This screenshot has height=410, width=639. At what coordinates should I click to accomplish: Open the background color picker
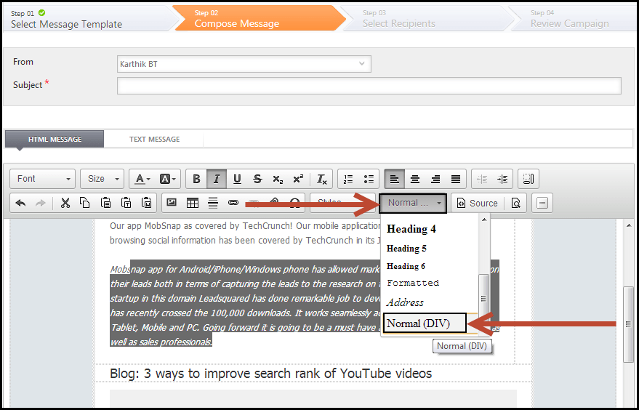tap(167, 179)
